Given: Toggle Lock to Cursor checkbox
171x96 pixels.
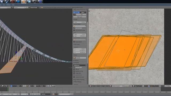Looking at the screenshot, I should pos(74,28).
